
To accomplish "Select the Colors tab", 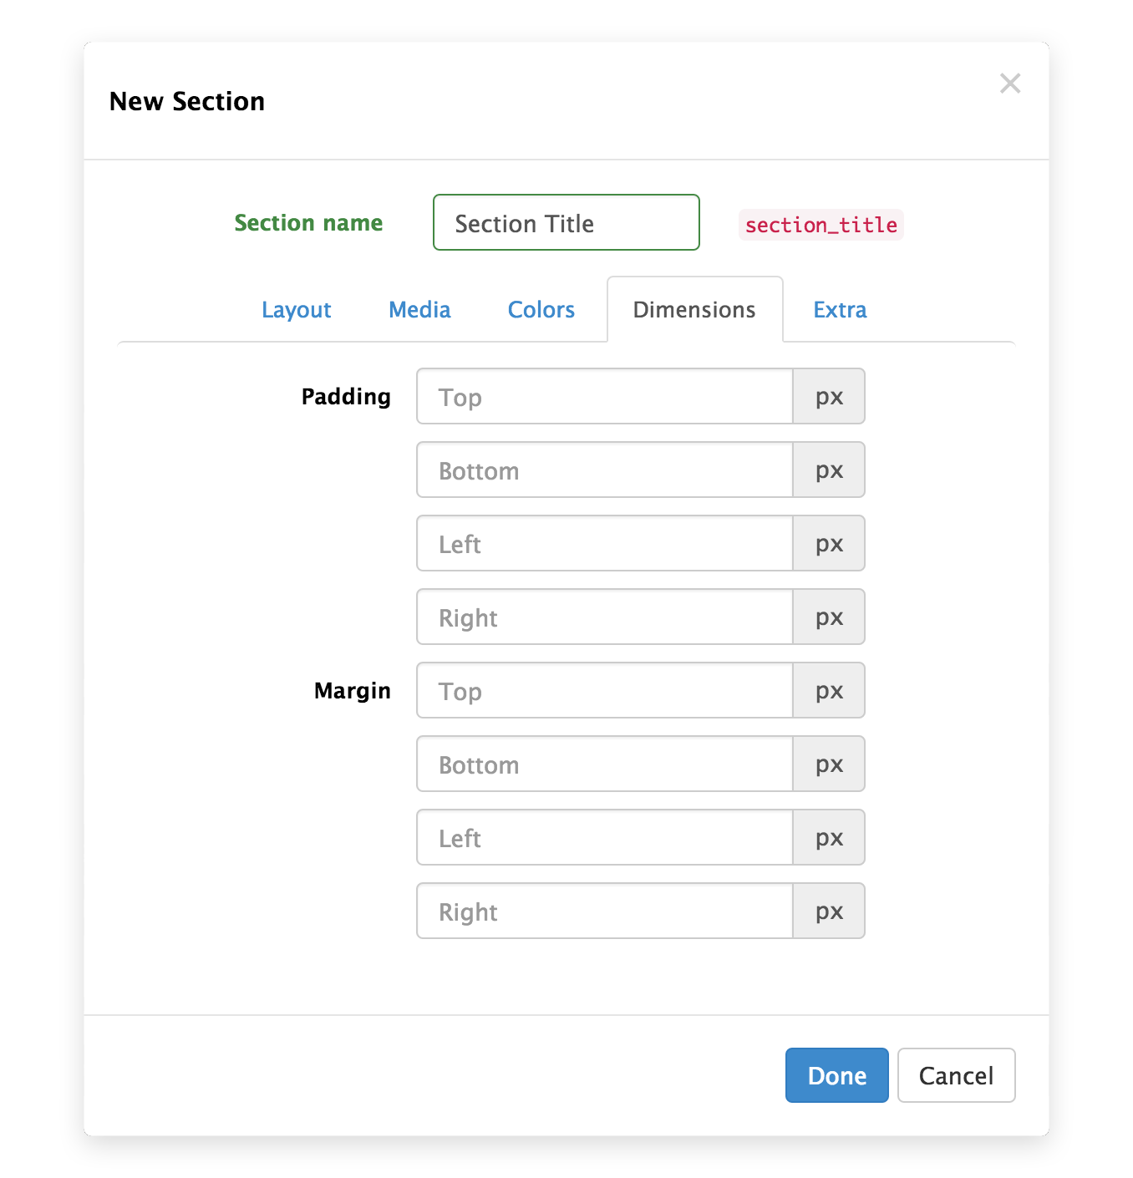I will [x=541, y=310].
